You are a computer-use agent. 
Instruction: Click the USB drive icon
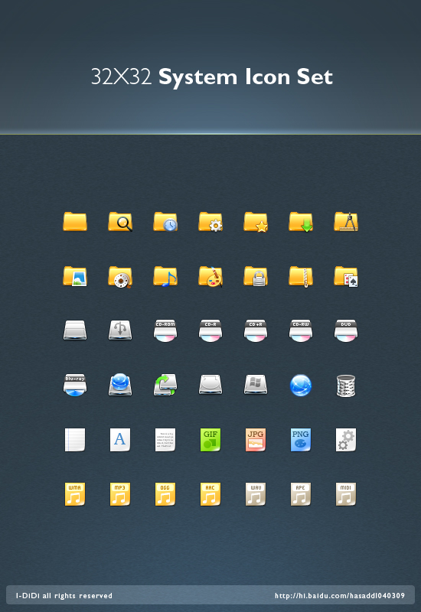(120, 330)
